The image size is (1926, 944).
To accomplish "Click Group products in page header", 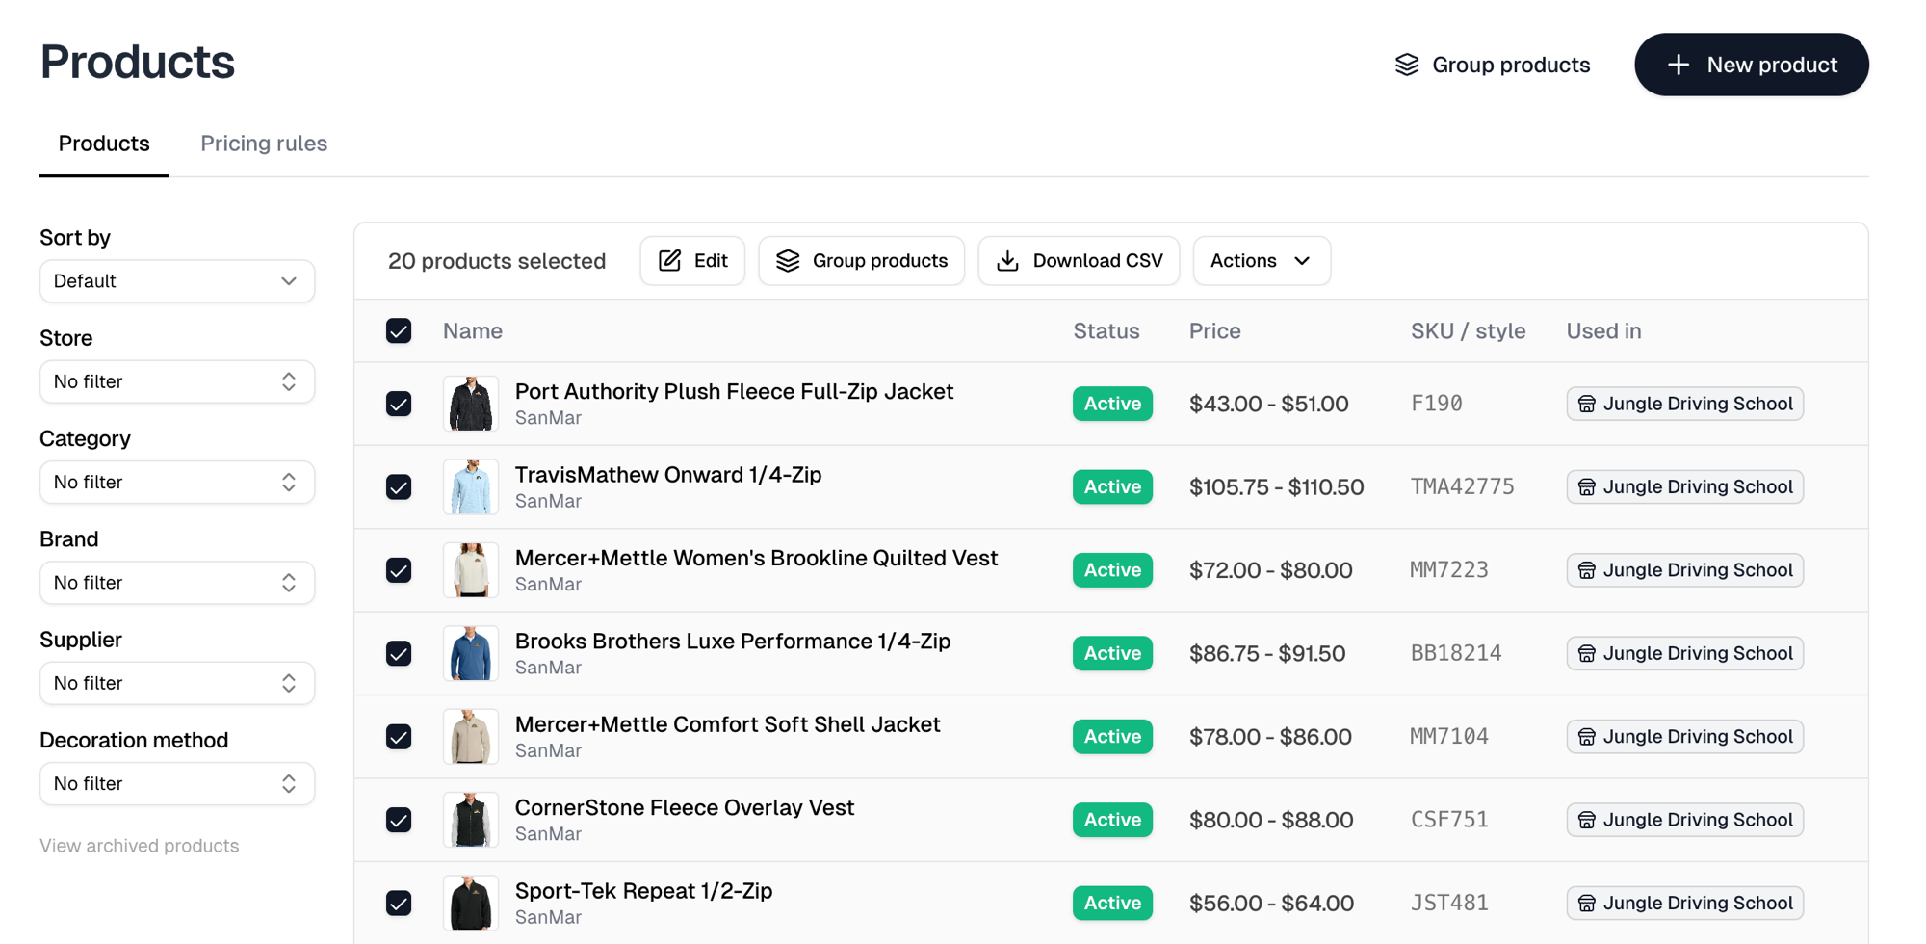I will (1493, 65).
